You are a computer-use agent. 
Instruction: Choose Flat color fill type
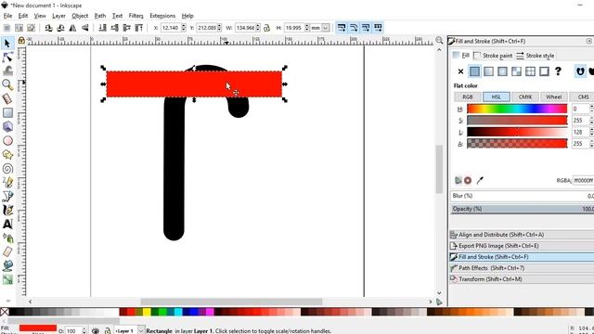coord(474,71)
